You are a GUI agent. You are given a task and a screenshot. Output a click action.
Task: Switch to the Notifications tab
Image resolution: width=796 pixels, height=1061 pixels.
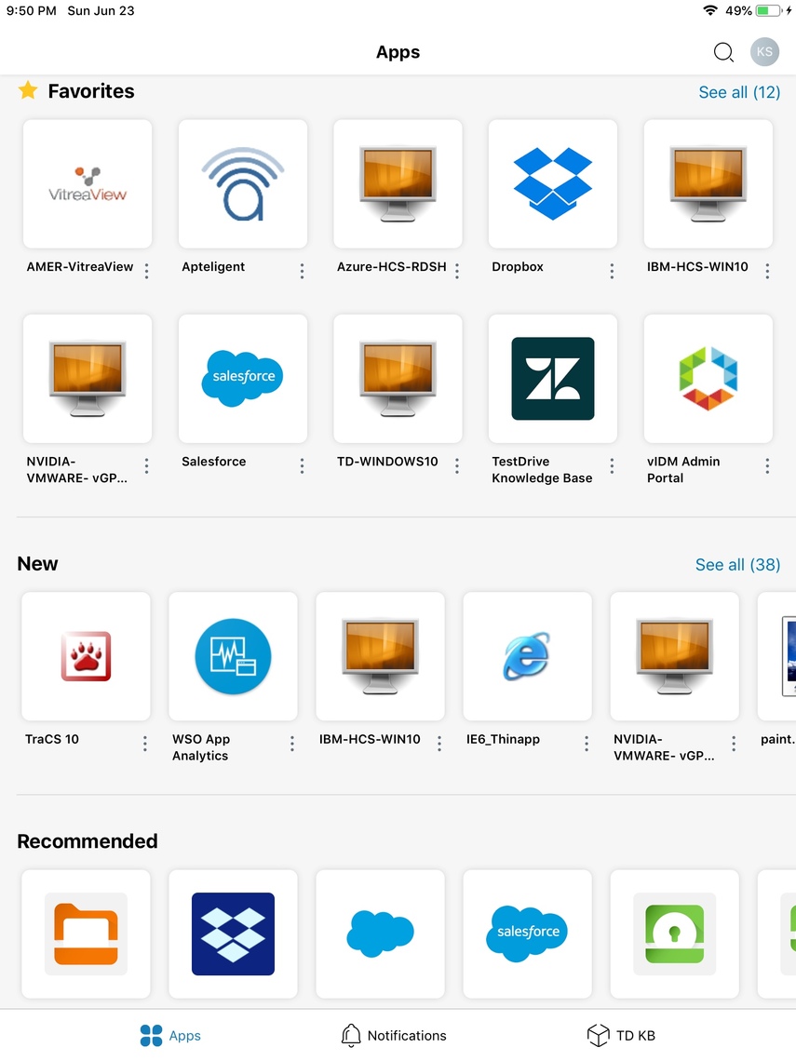click(393, 1035)
